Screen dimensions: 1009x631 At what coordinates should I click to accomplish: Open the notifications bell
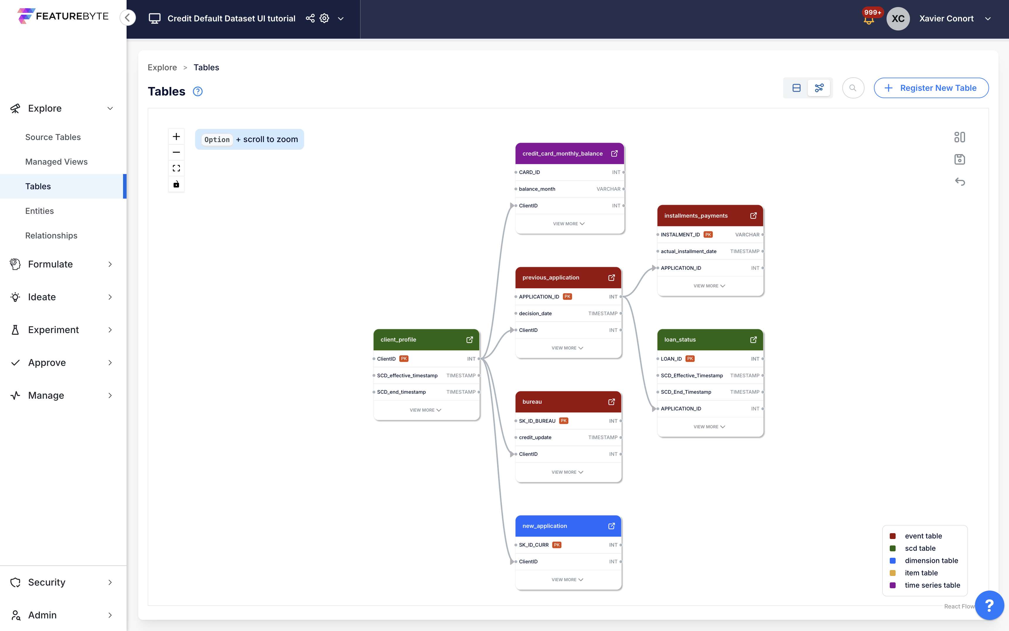[869, 20]
